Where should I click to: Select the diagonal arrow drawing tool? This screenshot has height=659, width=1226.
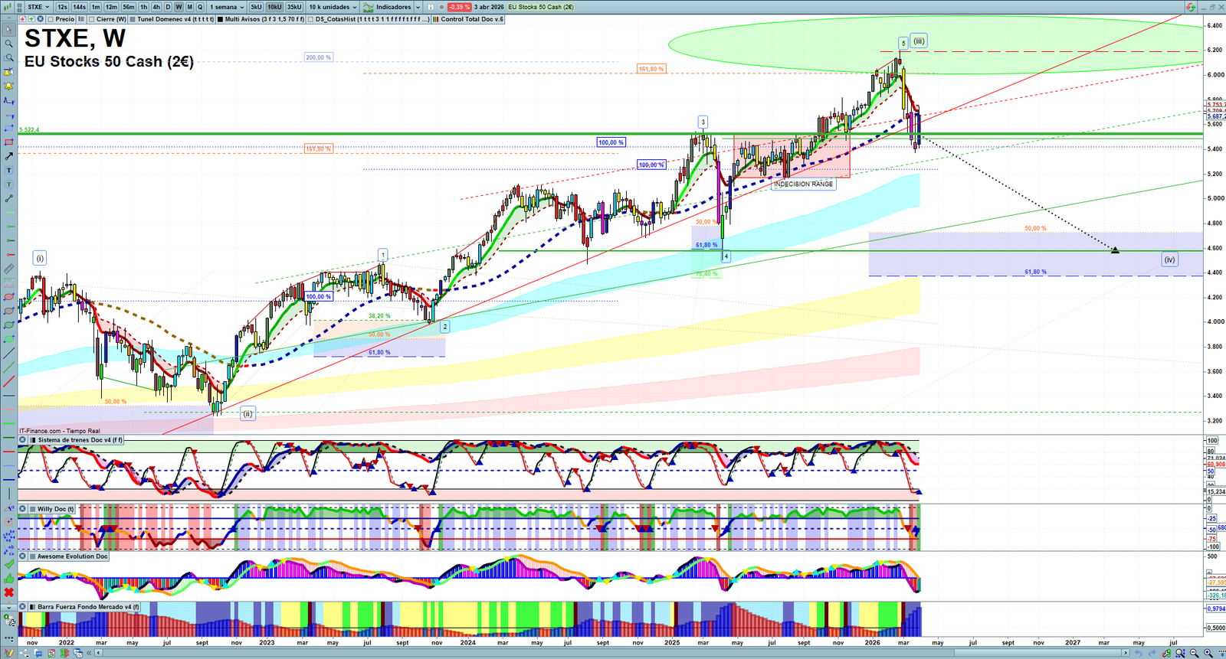tap(8, 156)
